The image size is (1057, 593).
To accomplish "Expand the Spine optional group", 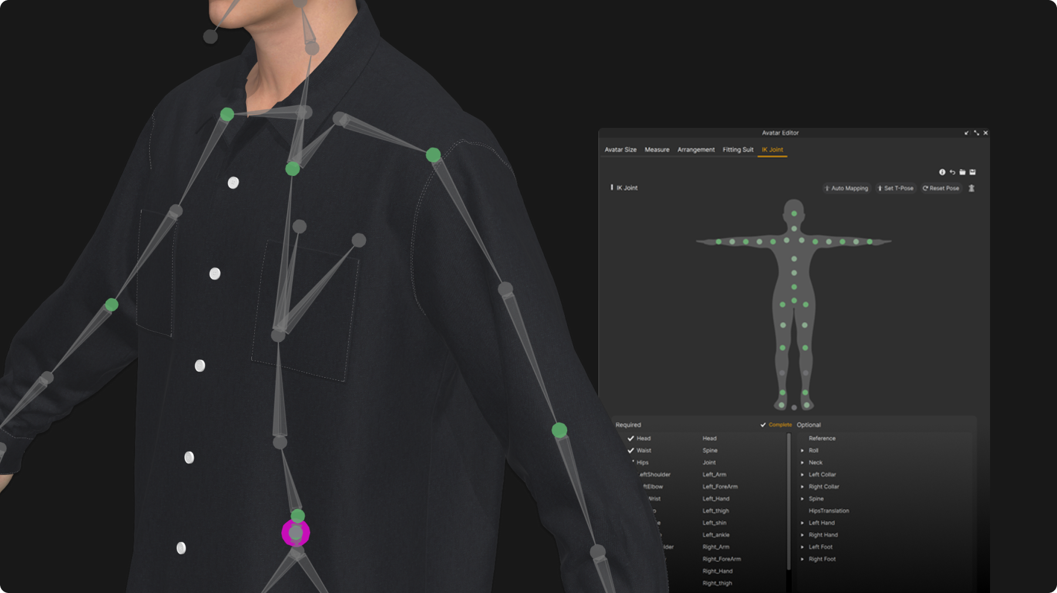I will (802, 499).
